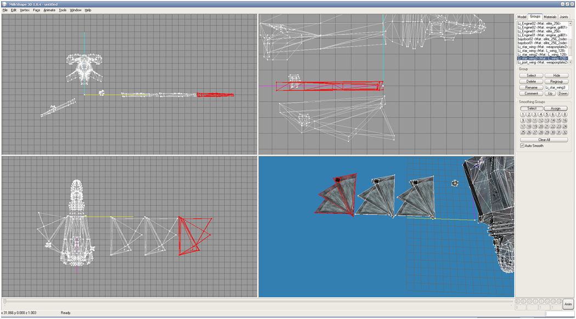
Task: Select the baydoor02 group row
Action: point(542,39)
